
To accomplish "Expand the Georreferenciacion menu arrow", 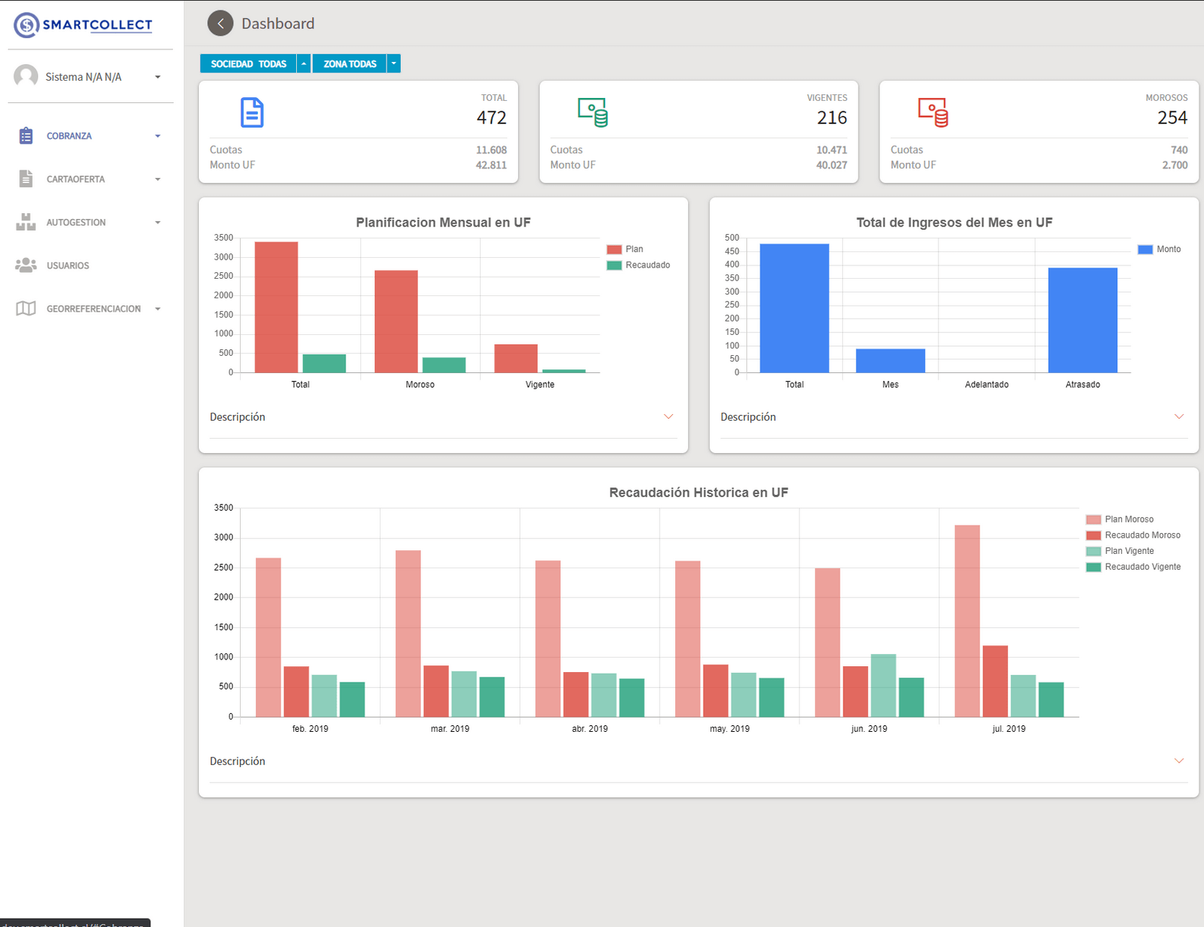I will [158, 309].
